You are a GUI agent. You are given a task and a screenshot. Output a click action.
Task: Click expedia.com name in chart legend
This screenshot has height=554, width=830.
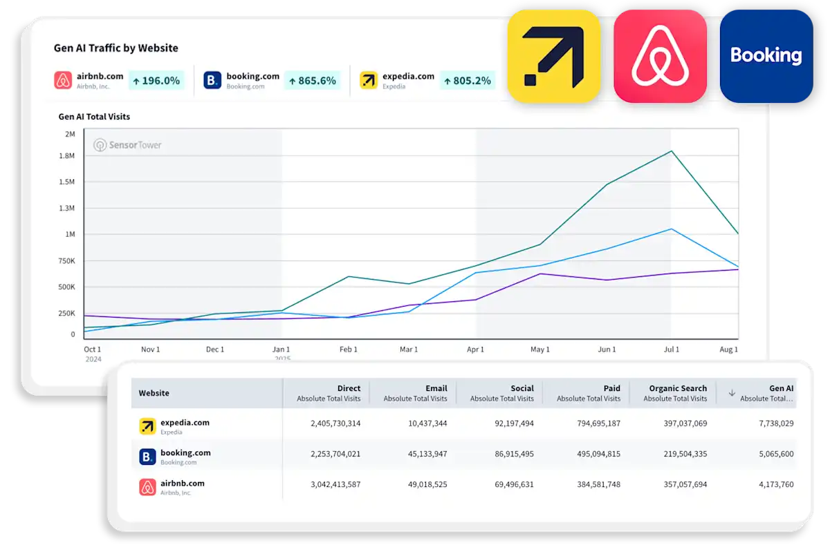[x=409, y=77]
